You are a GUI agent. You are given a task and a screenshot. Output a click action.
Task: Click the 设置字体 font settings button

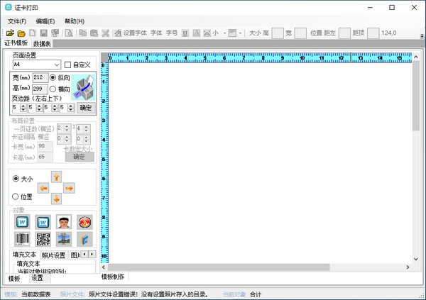click(x=131, y=33)
